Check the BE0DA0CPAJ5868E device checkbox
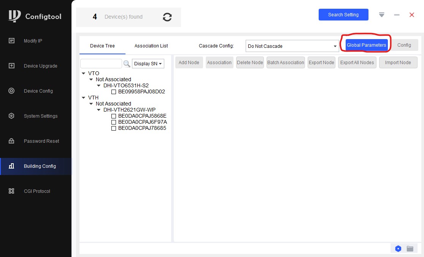Image resolution: width=424 pixels, height=257 pixels. pos(113,116)
